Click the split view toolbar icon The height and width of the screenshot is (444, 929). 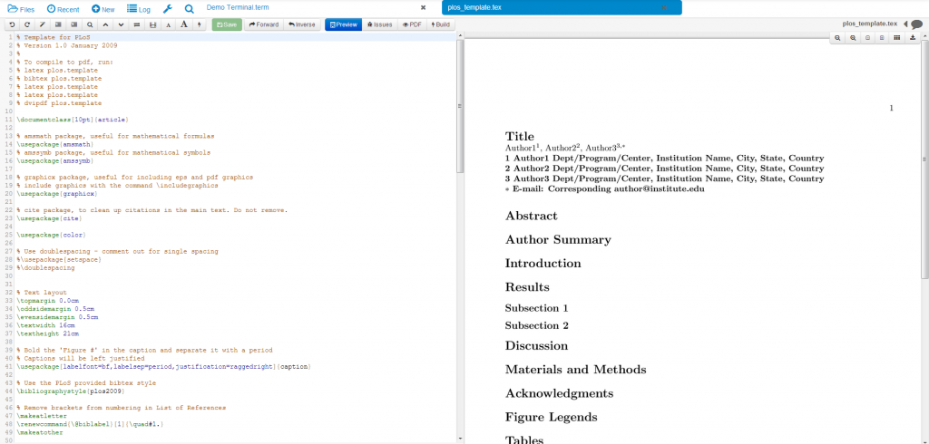coord(152,24)
